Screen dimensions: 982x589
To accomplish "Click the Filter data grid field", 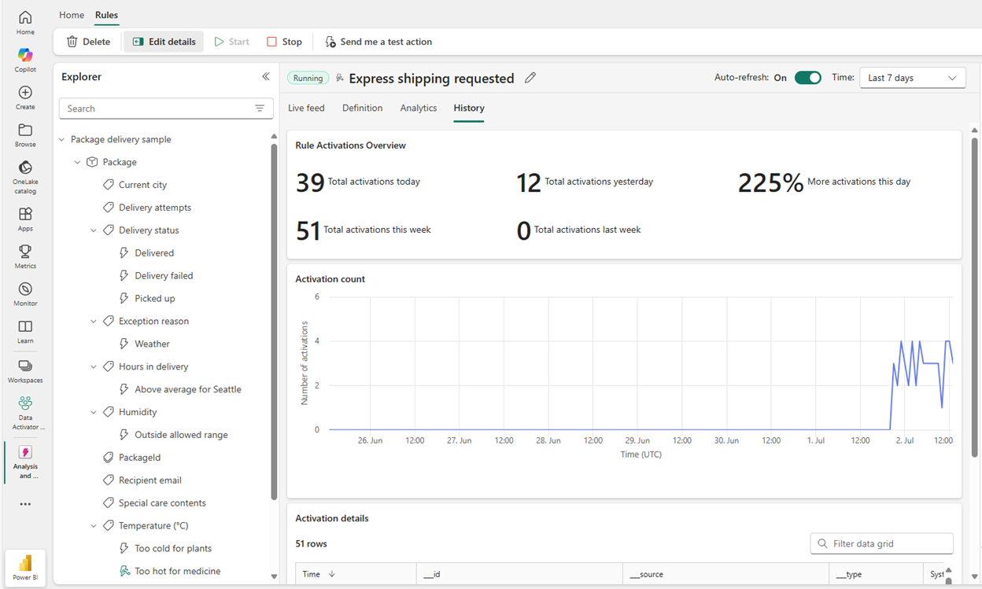I will point(881,543).
